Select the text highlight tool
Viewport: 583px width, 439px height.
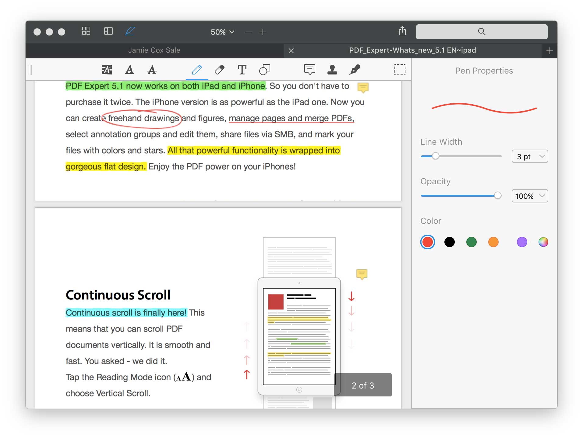[x=107, y=70]
